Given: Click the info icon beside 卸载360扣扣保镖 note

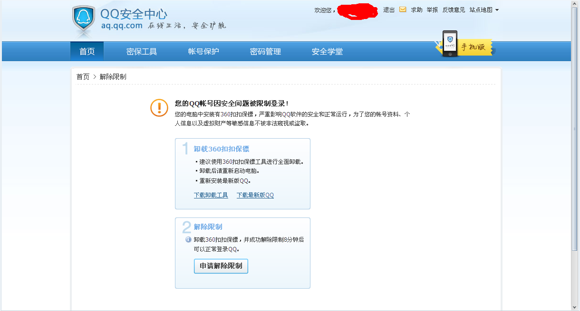Looking at the screenshot, I should [x=188, y=239].
